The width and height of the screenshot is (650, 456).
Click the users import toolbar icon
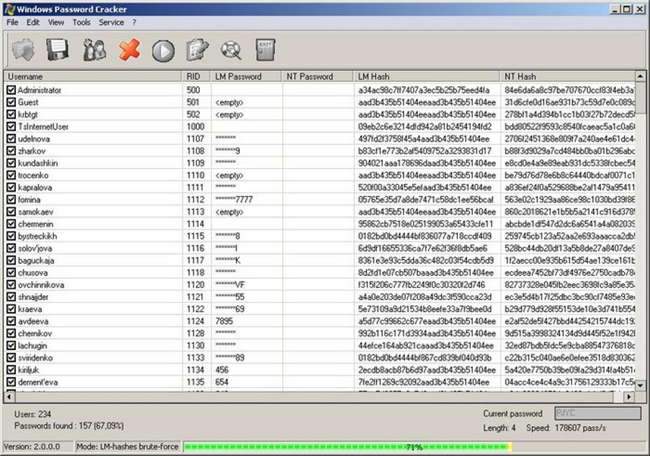pyautogui.click(x=94, y=50)
